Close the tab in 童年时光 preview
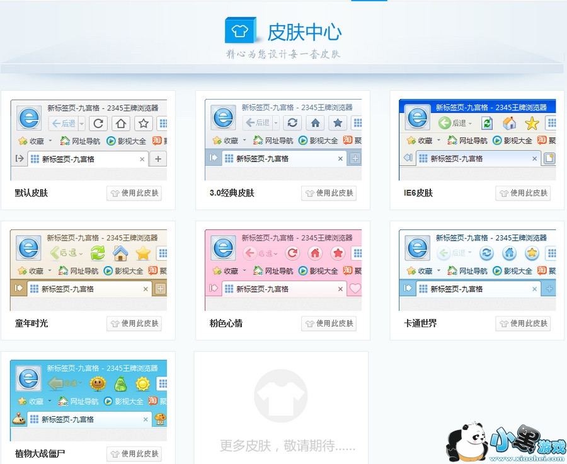The height and width of the screenshot is (464, 567). point(146,289)
